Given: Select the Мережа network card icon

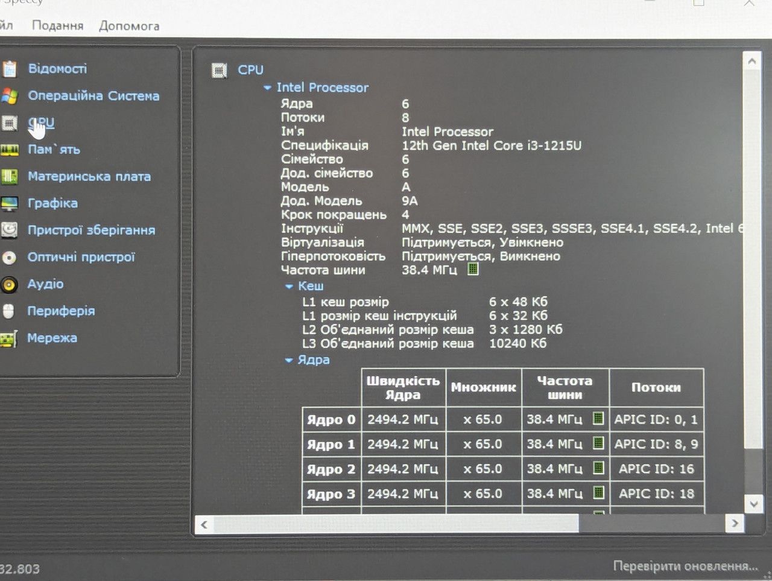Looking at the screenshot, I should pos(8,338).
